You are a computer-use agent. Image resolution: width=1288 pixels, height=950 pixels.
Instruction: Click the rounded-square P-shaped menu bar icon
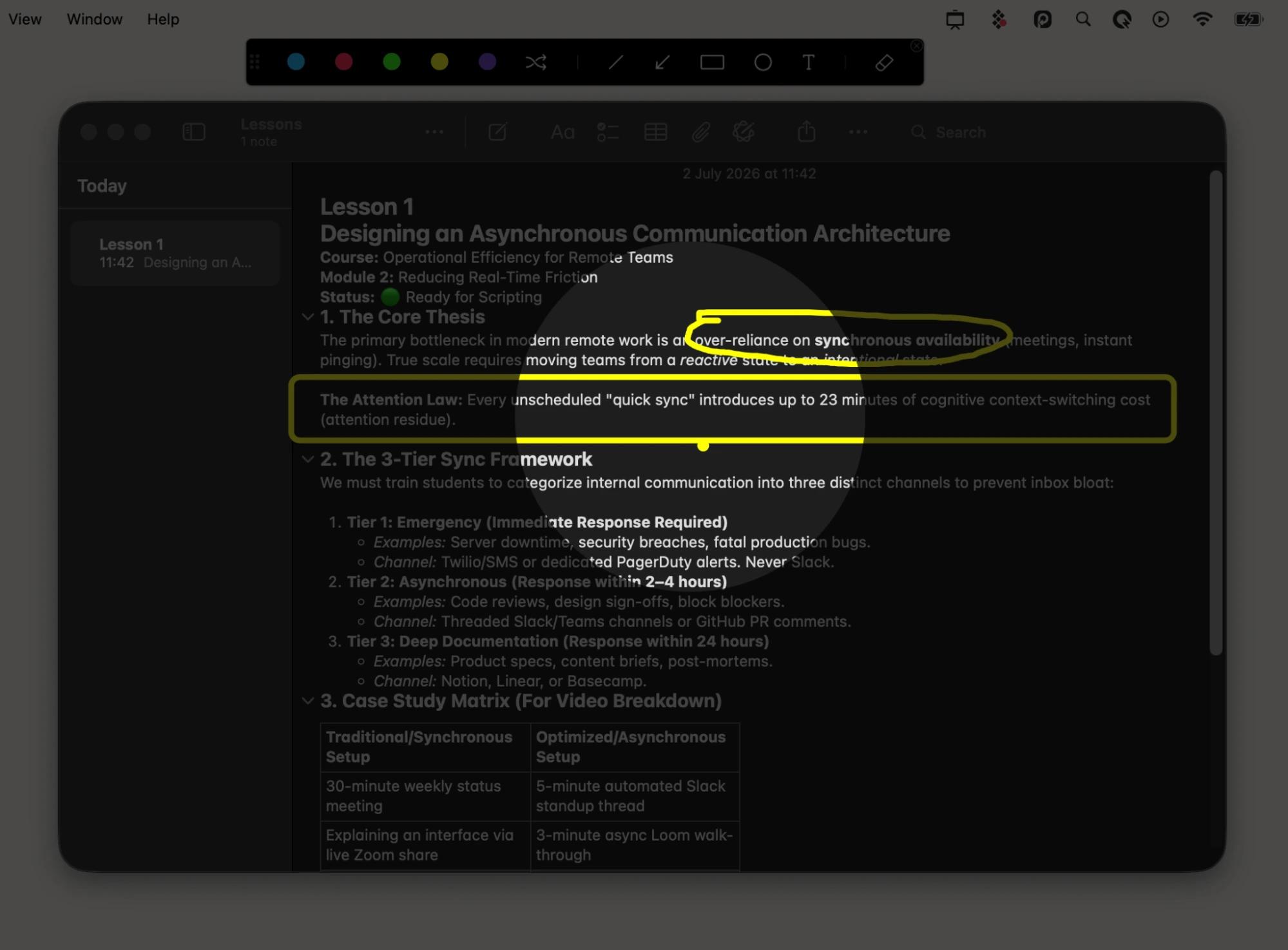(1043, 19)
